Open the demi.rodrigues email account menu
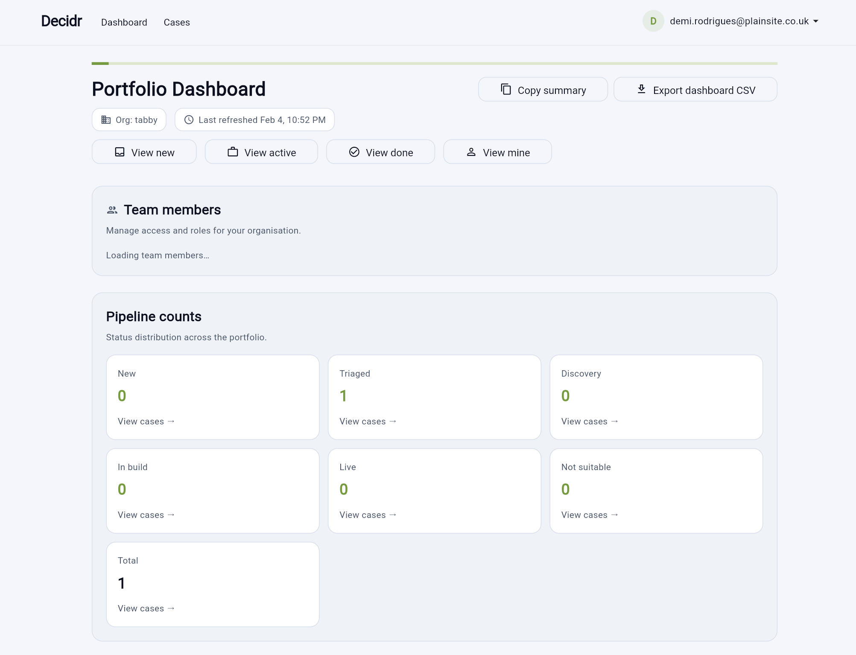Viewport: 856px width, 655px height. pos(739,21)
